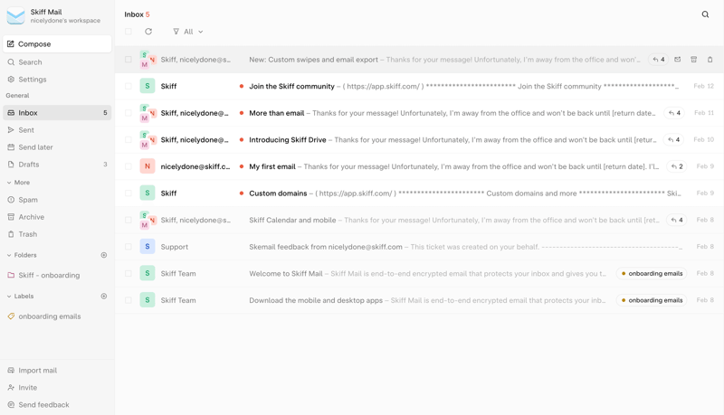This screenshot has height=415, width=724.
Task: Compose a new email
Action: pyautogui.click(x=57, y=43)
